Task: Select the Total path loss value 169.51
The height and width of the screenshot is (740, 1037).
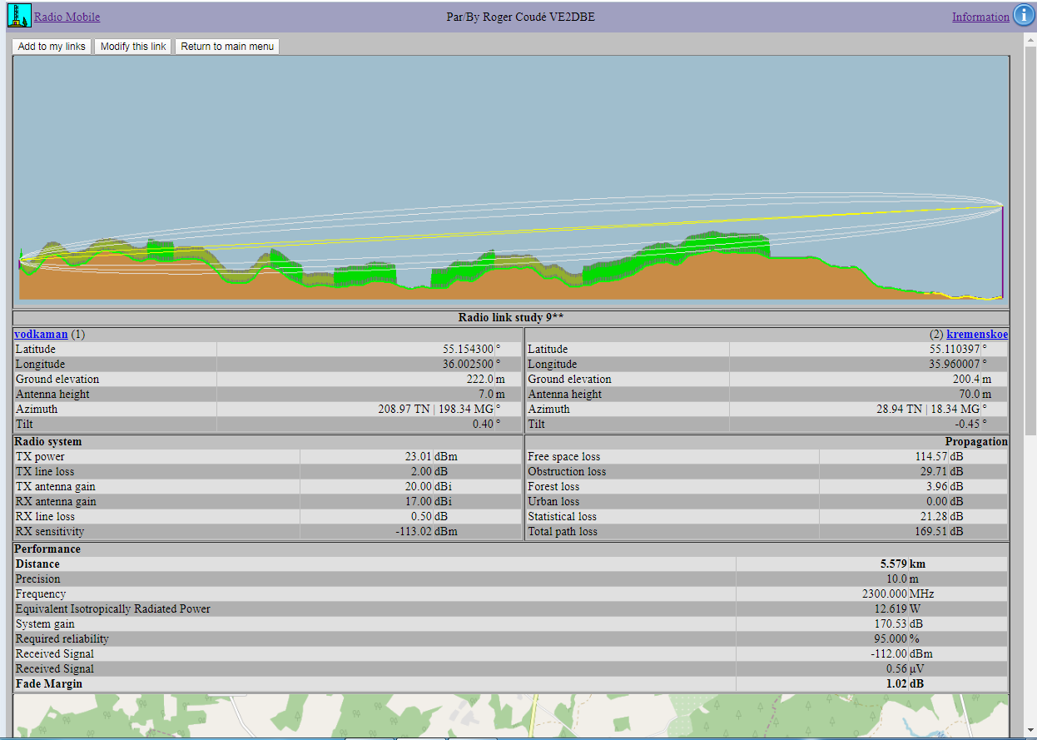Action: coord(932,531)
